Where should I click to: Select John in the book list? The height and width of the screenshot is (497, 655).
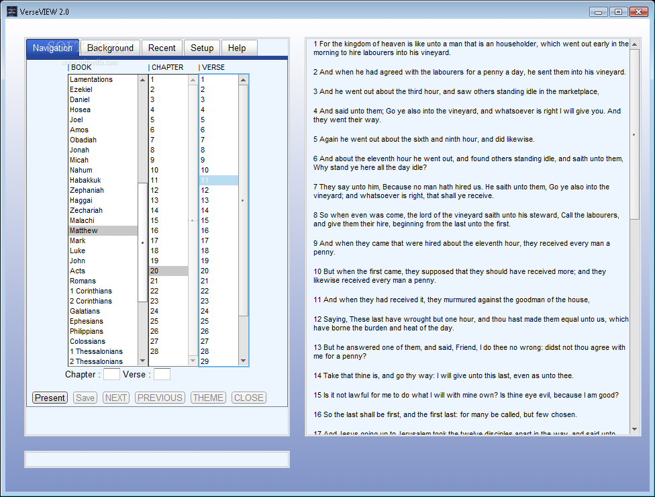pyautogui.click(x=103, y=261)
